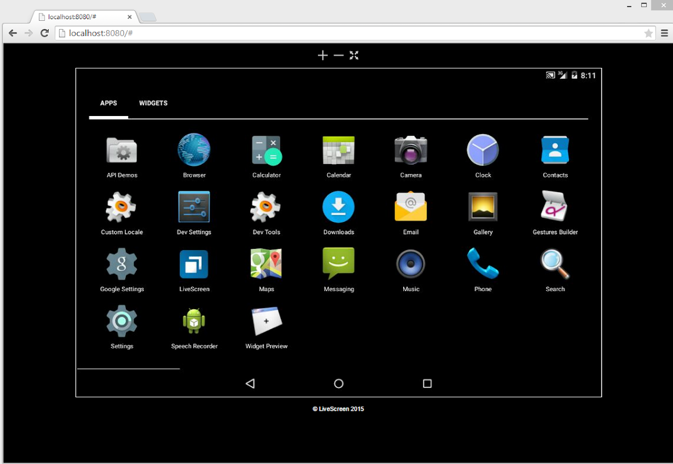Open the Clock app
Screen dimensions: 673x464
pyautogui.click(x=483, y=150)
